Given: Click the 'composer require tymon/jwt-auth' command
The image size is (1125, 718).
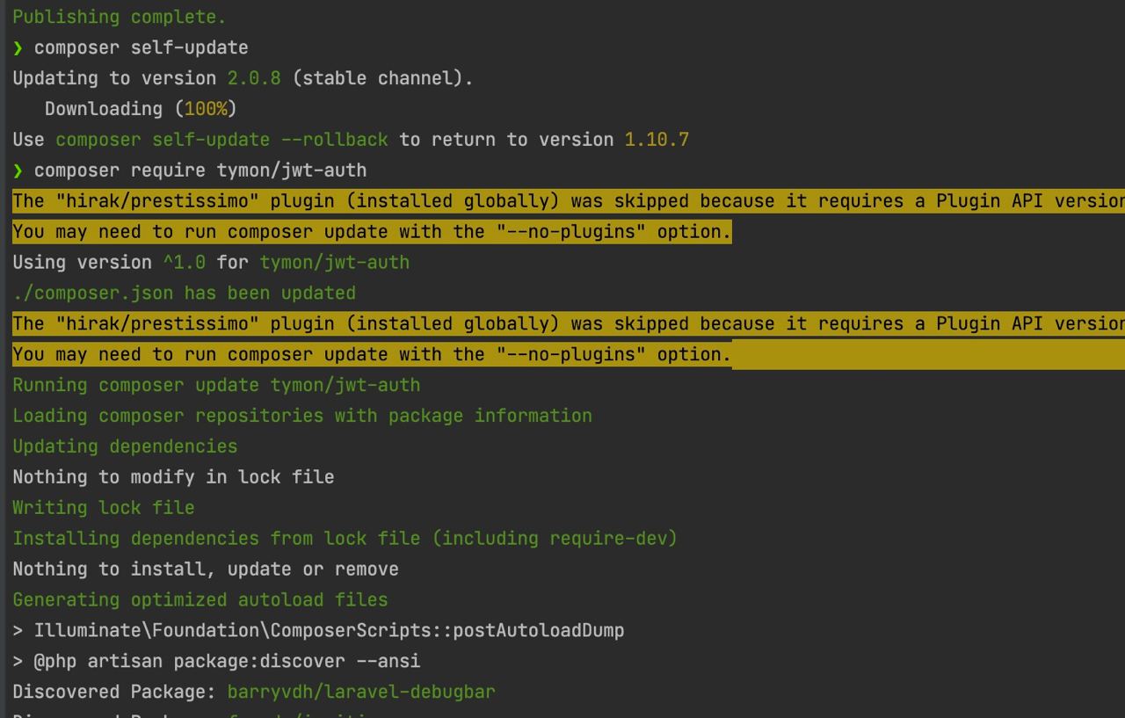Looking at the screenshot, I should (200, 170).
